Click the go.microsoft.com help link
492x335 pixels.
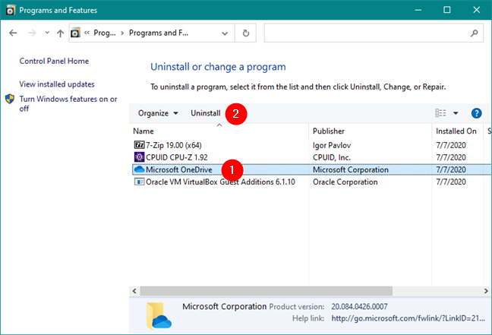(408, 318)
